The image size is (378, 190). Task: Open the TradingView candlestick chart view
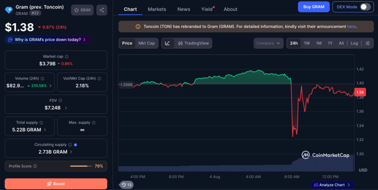point(193,43)
